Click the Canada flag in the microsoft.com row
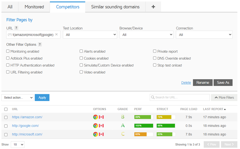 point(101,134)
